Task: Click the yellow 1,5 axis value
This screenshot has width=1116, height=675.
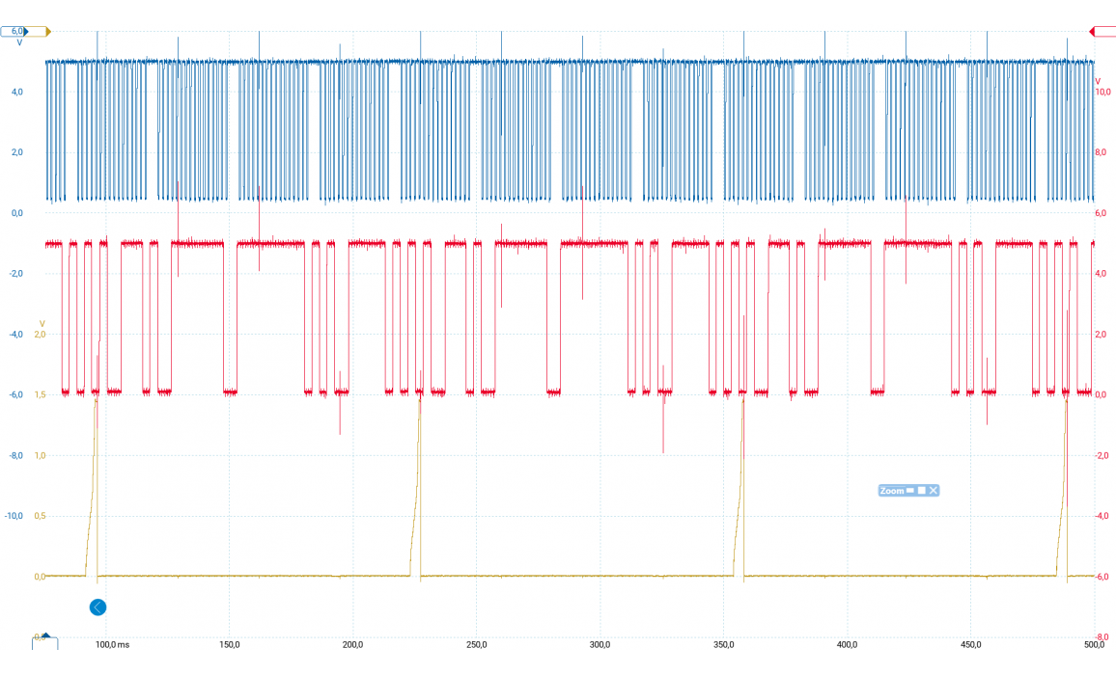Action: point(41,394)
